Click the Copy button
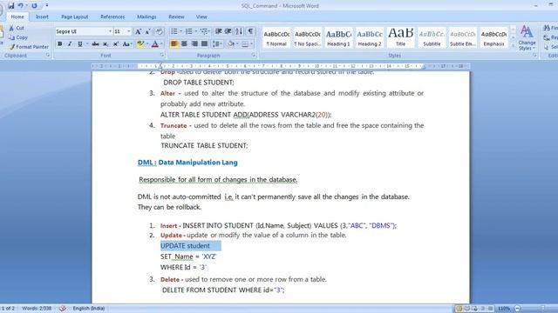Viewport: 558px width, 313px height. pyautogui.click(x=17, y=37)
